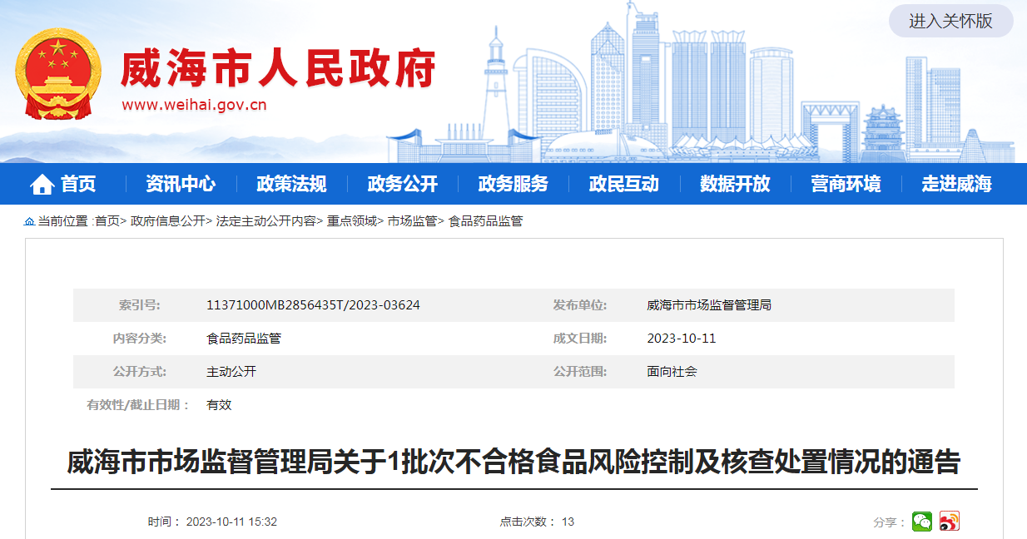Share article via WeChat icon
This screenshot has height=539, width=1027.
click(x=922, y=522)
